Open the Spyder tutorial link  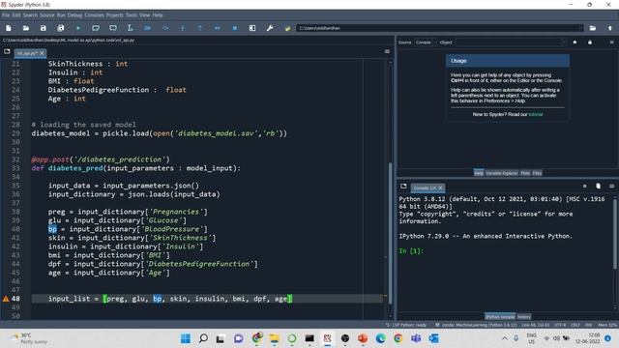(x=535, y=114)
